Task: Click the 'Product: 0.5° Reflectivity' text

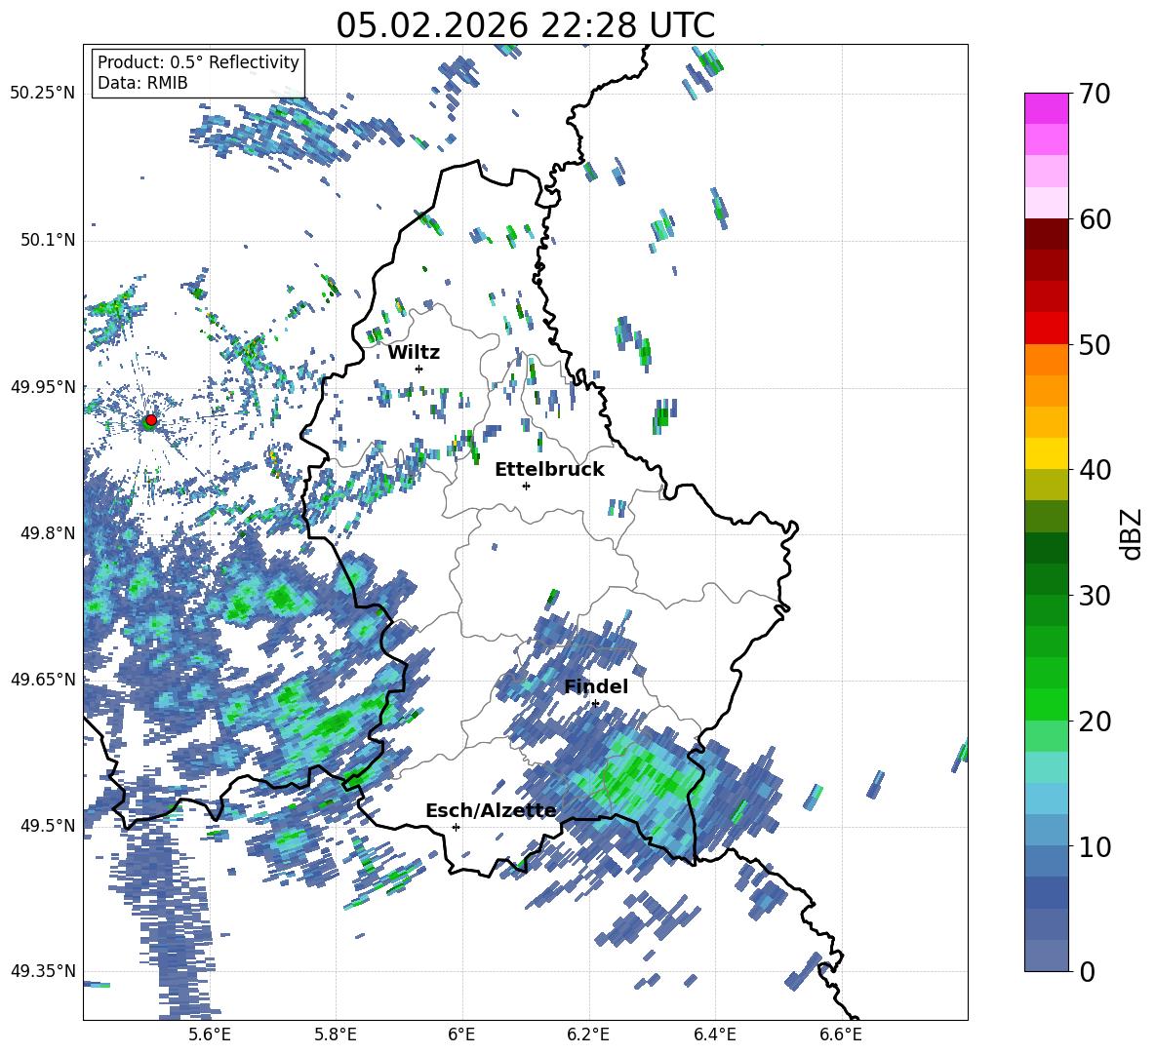Action: pos(198,61)
